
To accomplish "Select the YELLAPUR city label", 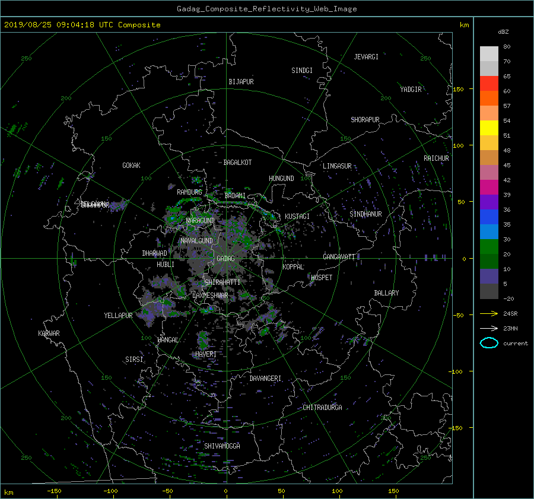I will [x=118, y=316].
